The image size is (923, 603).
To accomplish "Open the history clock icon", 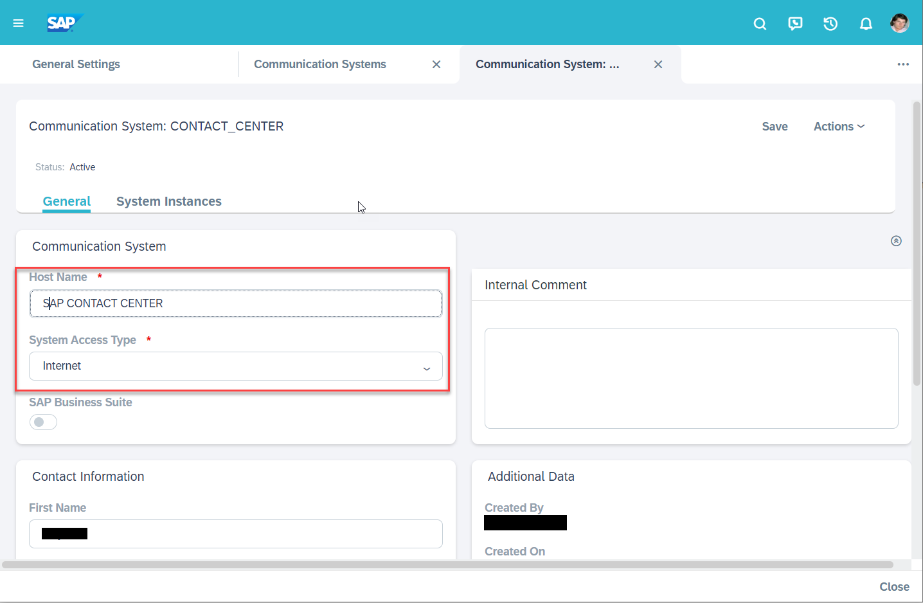I will (830, 24).
